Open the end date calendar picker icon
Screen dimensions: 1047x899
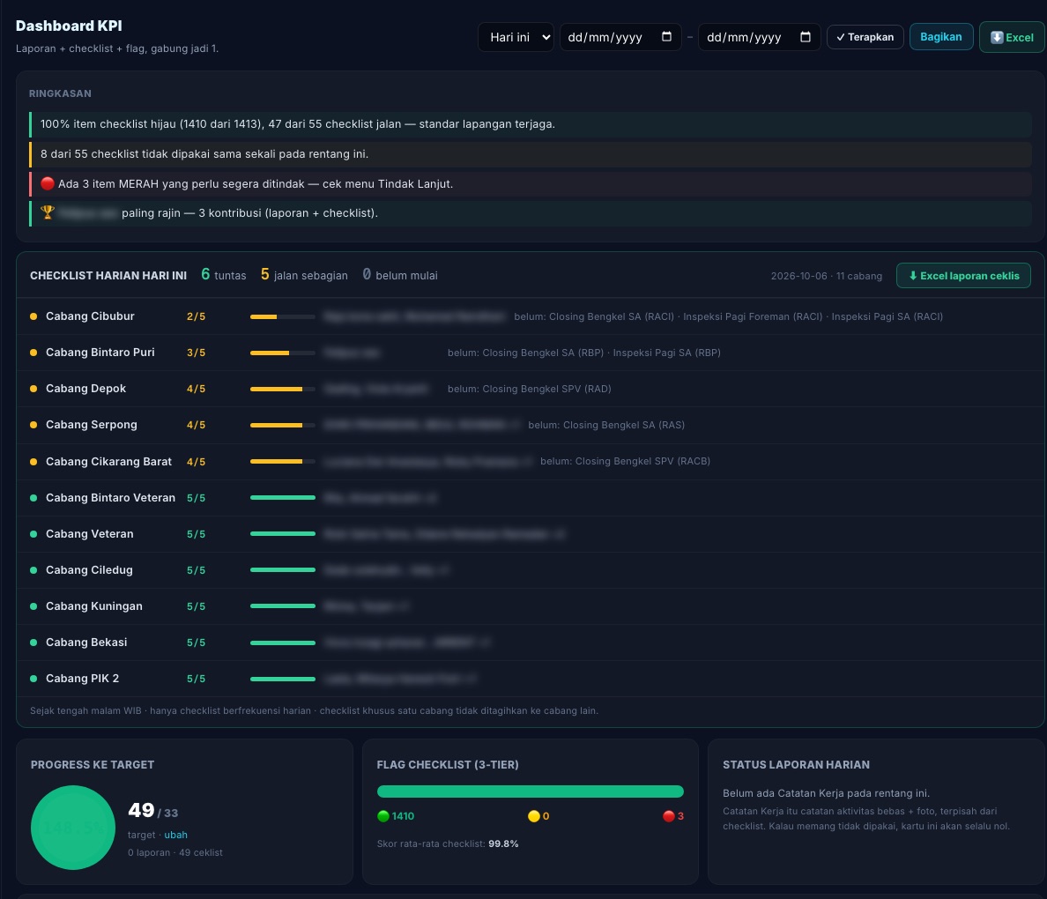[806, 37]
